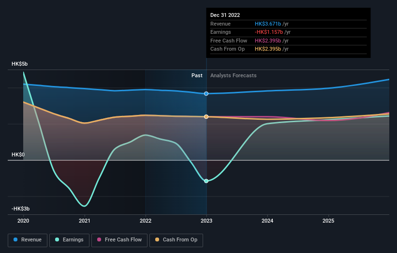This screenshot has width=397, height=253.
Task: Click the Cash From Op label in tooltip
Action: click(228, 49)
